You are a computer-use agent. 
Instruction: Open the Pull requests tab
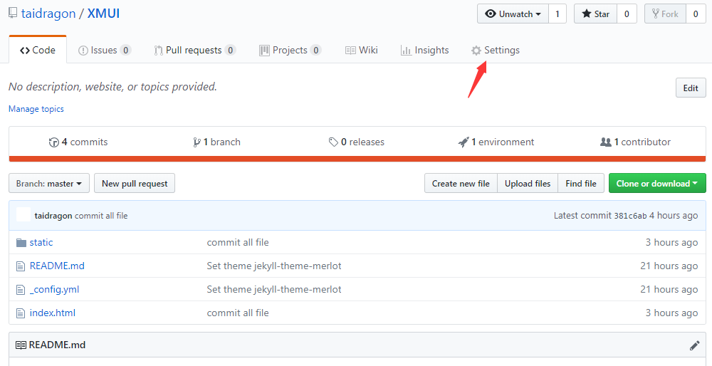click(195, 50)
